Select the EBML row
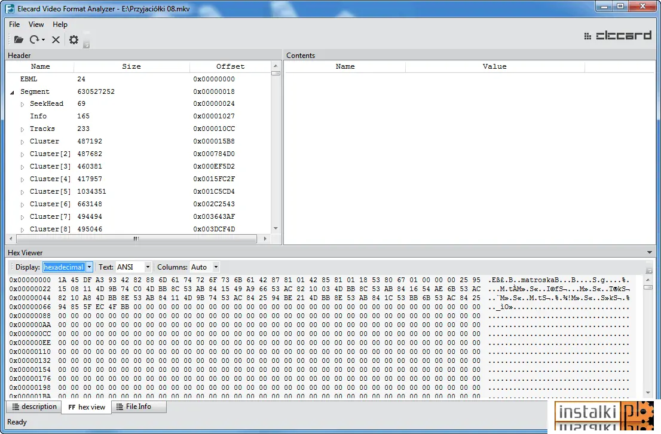This screenshot has width=661, height=434. 138,79
